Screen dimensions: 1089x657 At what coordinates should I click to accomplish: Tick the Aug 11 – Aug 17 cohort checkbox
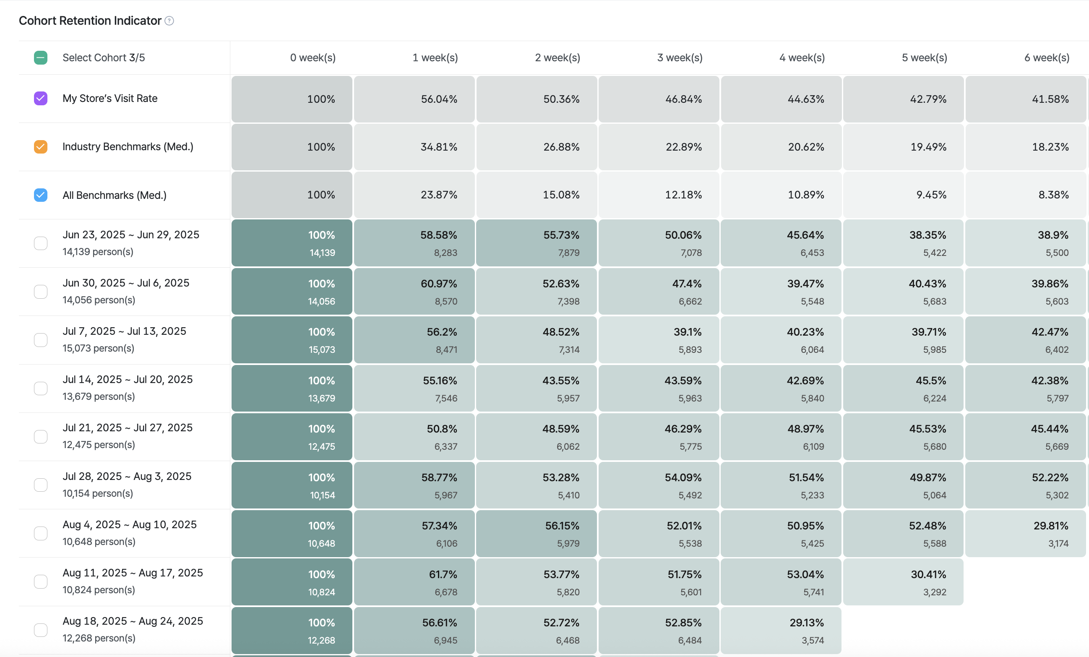click(41, 581)
